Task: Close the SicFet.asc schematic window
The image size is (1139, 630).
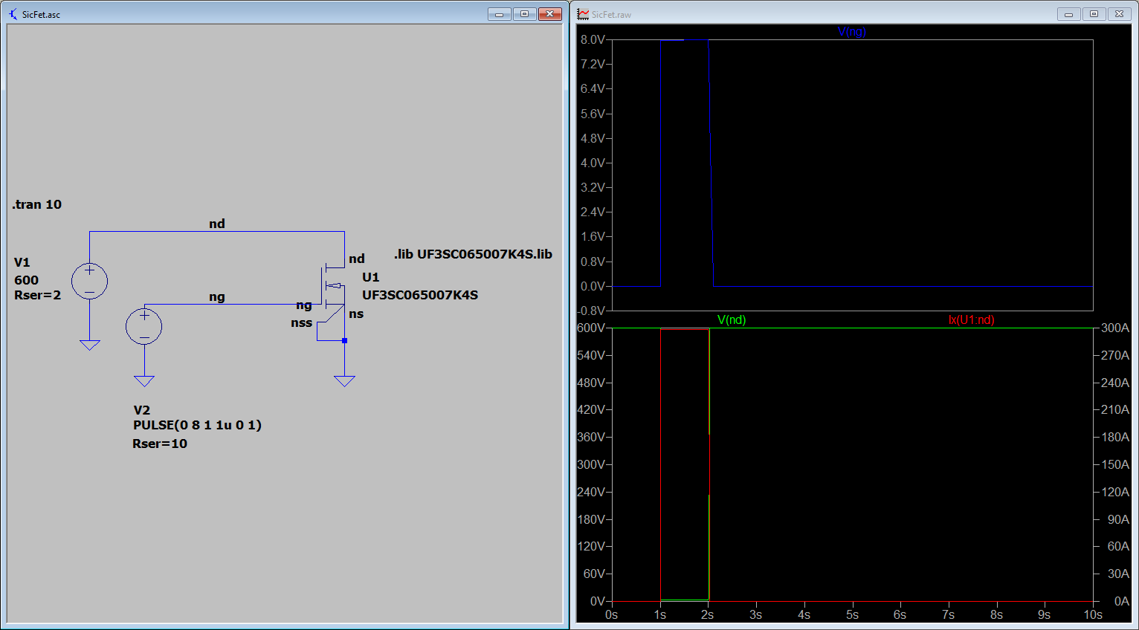Action: pos(550,14)
